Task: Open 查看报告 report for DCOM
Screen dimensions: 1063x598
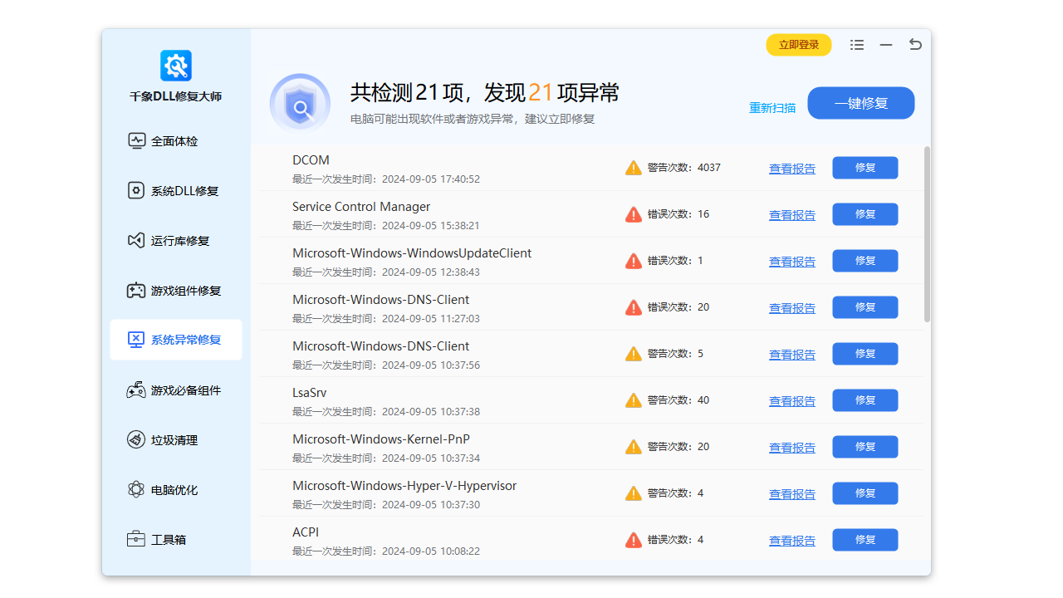Action: point(791,168)
